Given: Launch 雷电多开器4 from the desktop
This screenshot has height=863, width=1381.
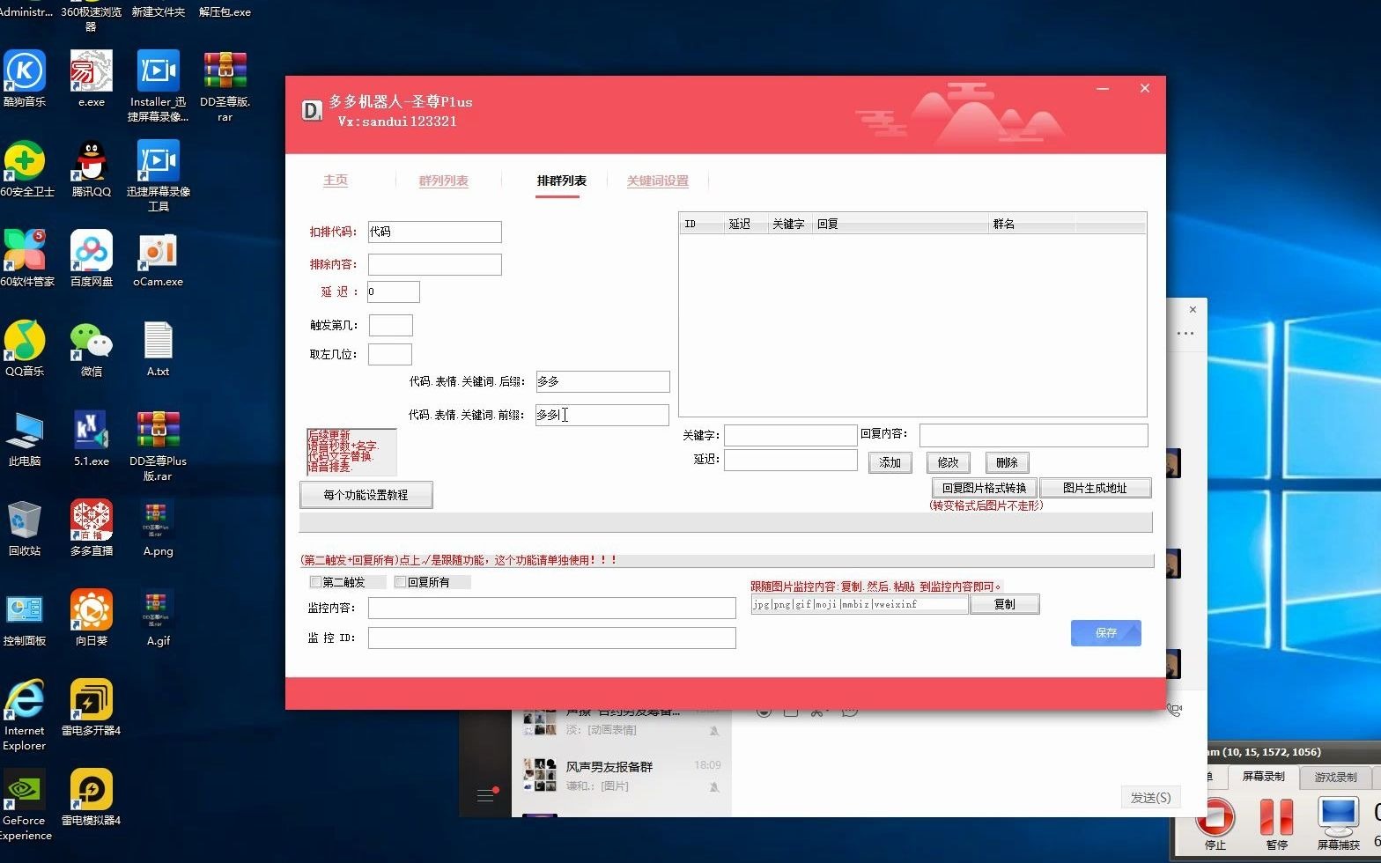Looking at the screenshot, I should pos(92,707).
